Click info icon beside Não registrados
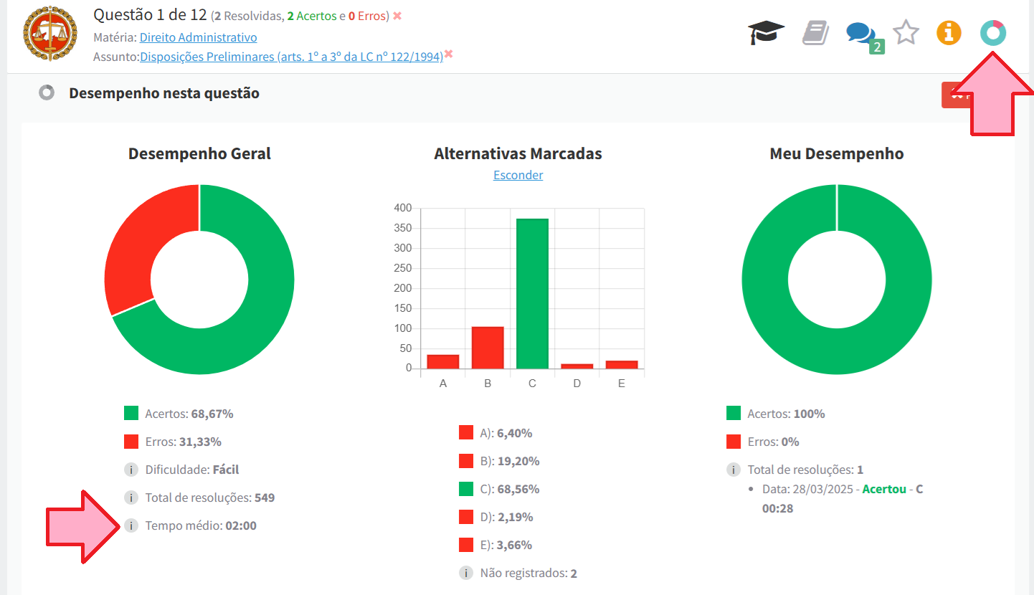The height and width of the screenshot is (595, 1034). click(x=466, y=573)
